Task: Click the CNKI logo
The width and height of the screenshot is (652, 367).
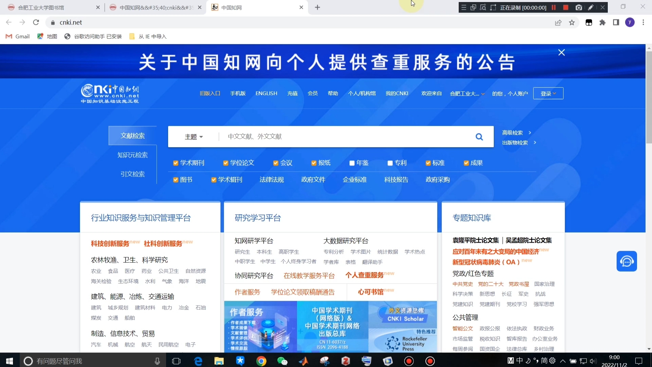Action: click(110, 93)
